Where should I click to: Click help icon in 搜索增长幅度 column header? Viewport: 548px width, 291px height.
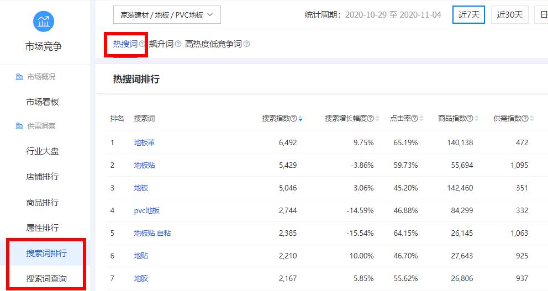tap(370, 119)
